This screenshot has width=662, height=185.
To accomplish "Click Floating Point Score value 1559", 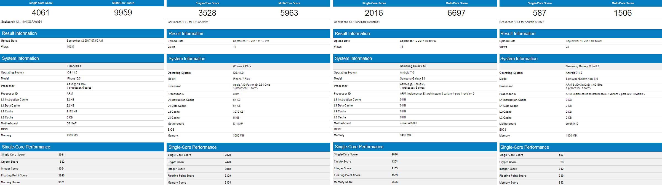I will tap(394, 175).
